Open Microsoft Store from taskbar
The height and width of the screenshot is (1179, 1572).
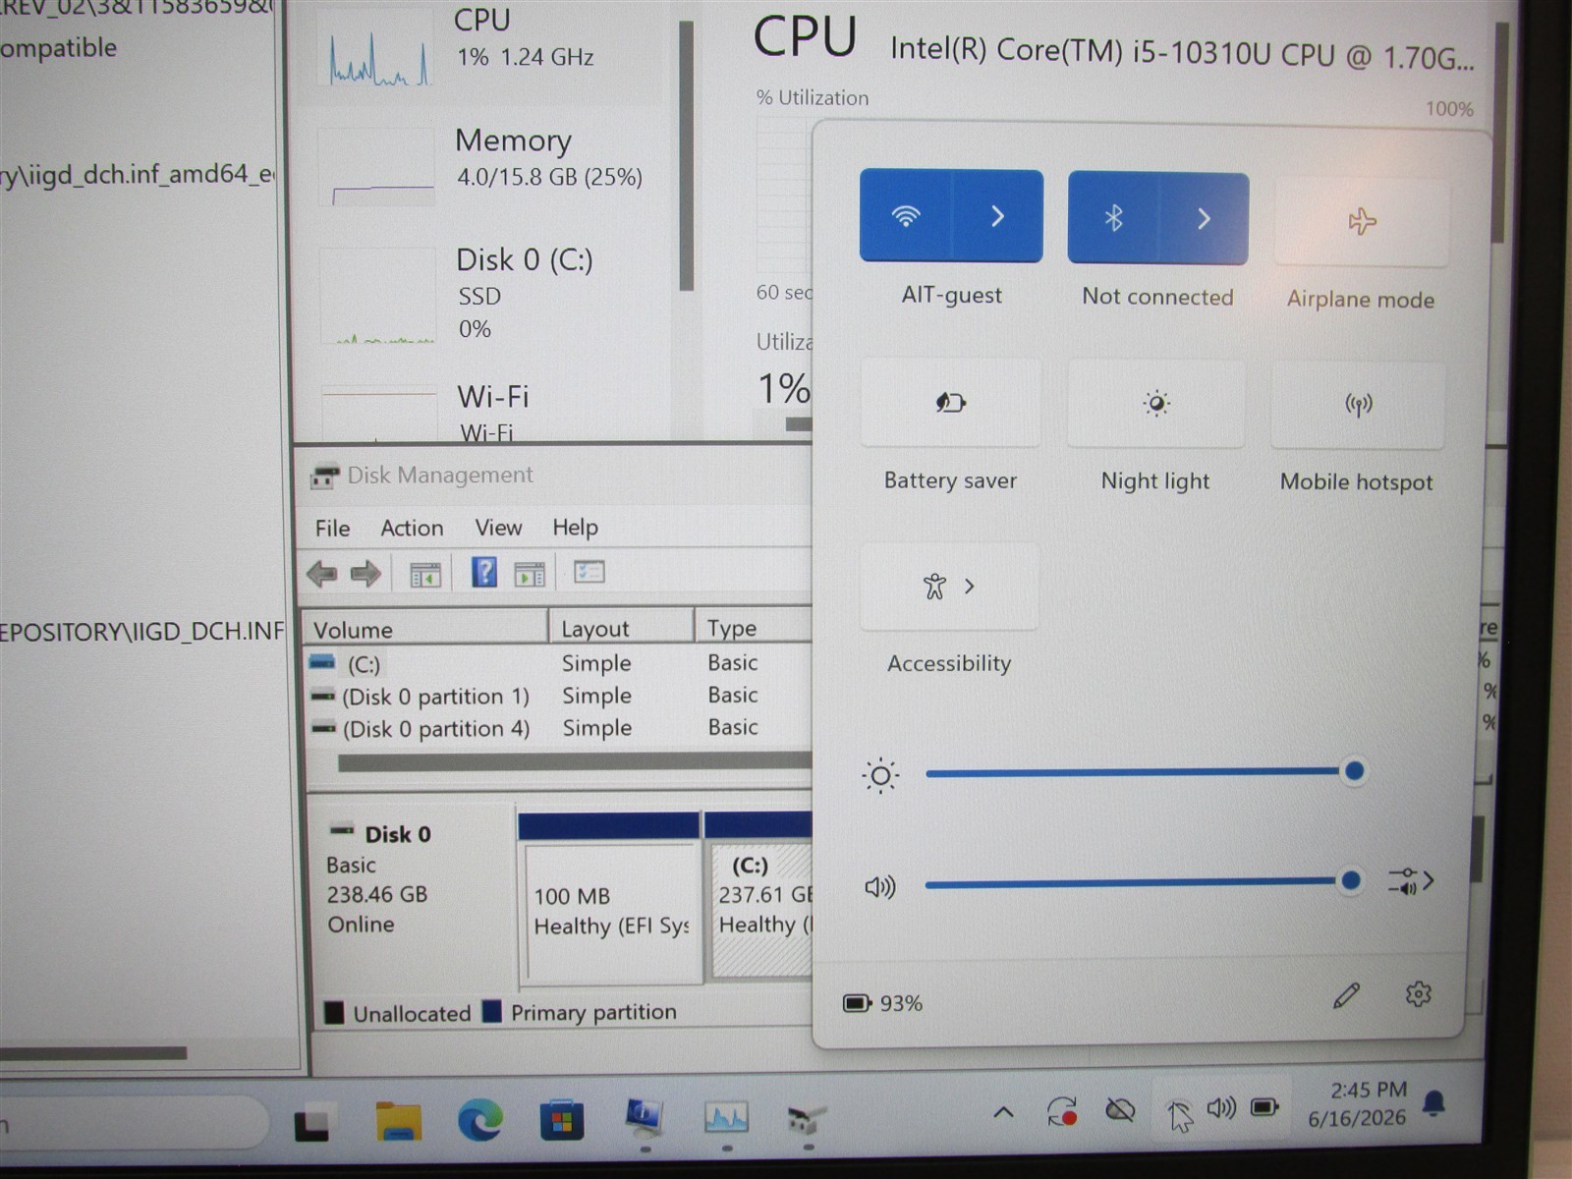point(561,1120)
